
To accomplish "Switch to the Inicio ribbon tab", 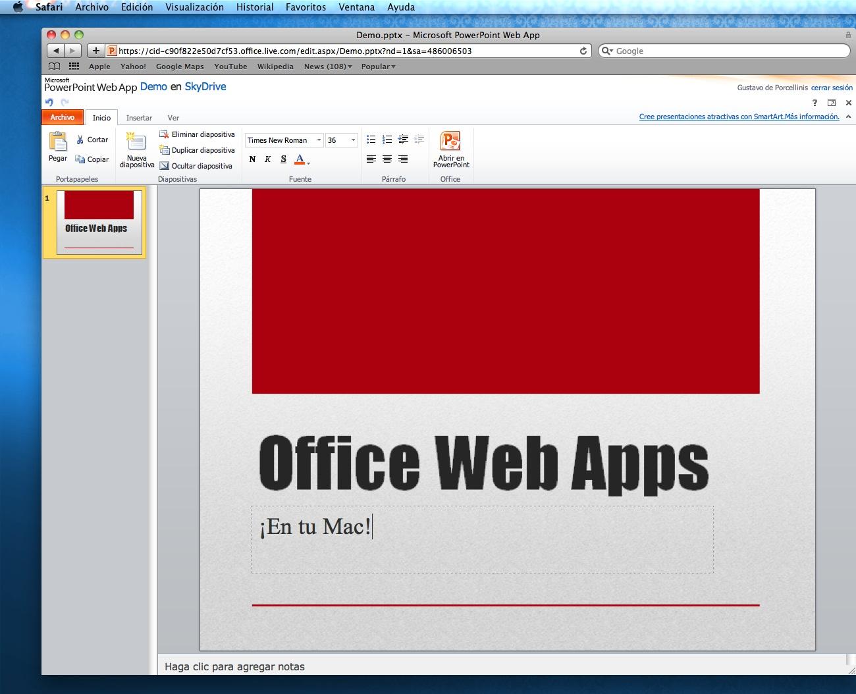I will (101, 118).
